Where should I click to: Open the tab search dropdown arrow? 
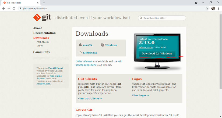click(x=196, y=3)
